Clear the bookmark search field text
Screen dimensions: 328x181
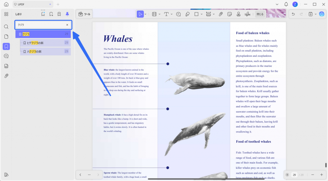pos(67,25)
